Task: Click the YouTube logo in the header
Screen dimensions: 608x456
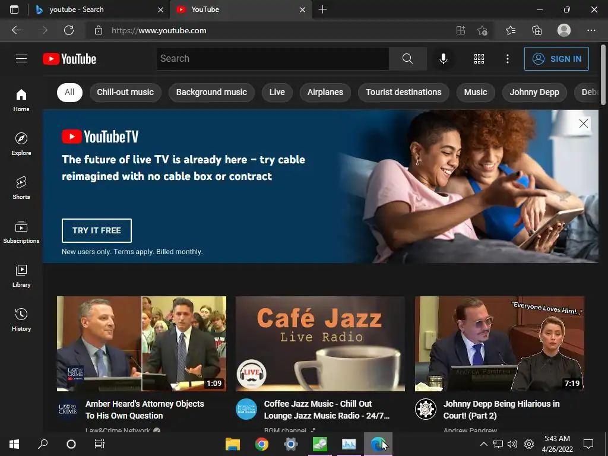Action: click(69, 59)
